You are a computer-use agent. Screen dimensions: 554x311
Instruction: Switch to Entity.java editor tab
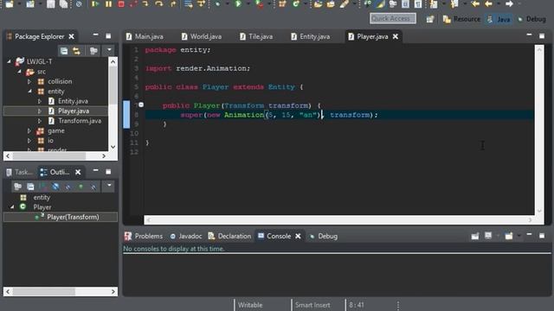click(x=310, y=36)
